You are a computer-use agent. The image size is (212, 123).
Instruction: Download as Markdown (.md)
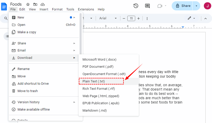109,111
